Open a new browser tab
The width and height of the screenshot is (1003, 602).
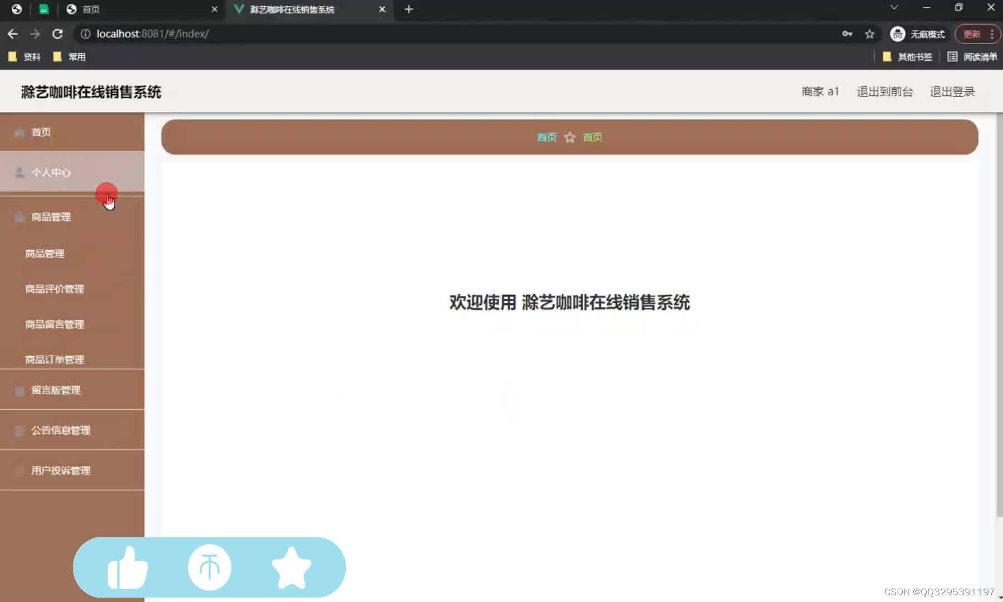tap(408, 9)
